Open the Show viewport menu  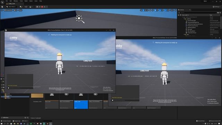click(x=20, y=10)
